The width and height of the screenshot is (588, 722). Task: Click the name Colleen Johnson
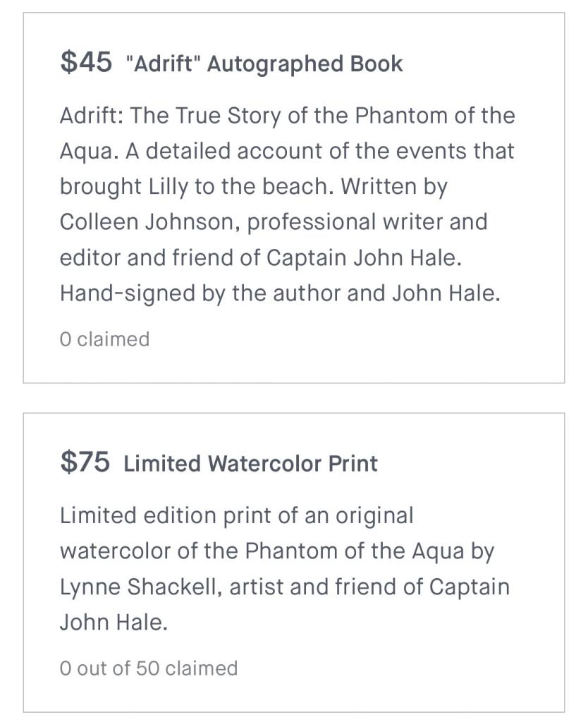(x=149, y=222)
